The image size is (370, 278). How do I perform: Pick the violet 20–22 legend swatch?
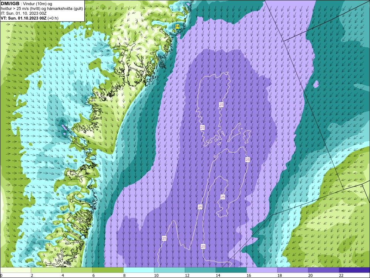[x=323, y=270]
